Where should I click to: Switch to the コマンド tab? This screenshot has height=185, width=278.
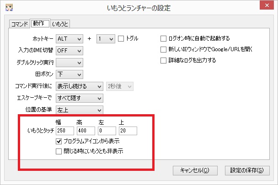pos(20,24)
